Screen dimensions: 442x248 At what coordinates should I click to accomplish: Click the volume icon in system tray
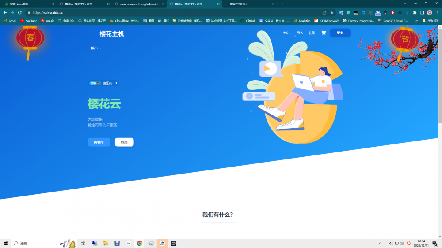coord(391,244)
